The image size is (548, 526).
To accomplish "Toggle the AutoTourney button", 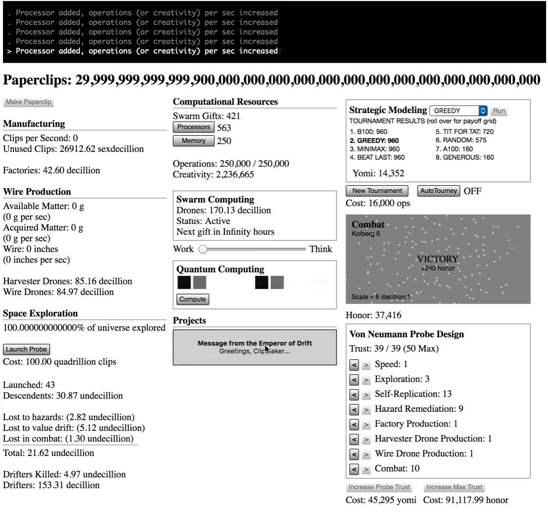I will [438, 191].
